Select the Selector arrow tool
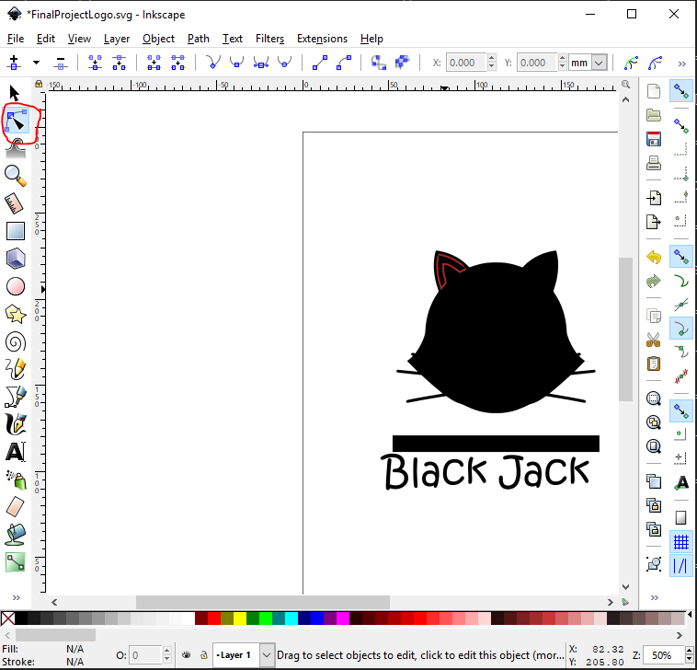Image resolution: width=697 pixels, height=670 pixels. [x=14, y=94]
